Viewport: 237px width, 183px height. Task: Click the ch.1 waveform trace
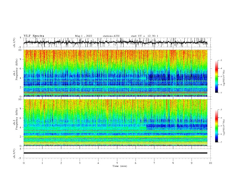pos(115,42)
